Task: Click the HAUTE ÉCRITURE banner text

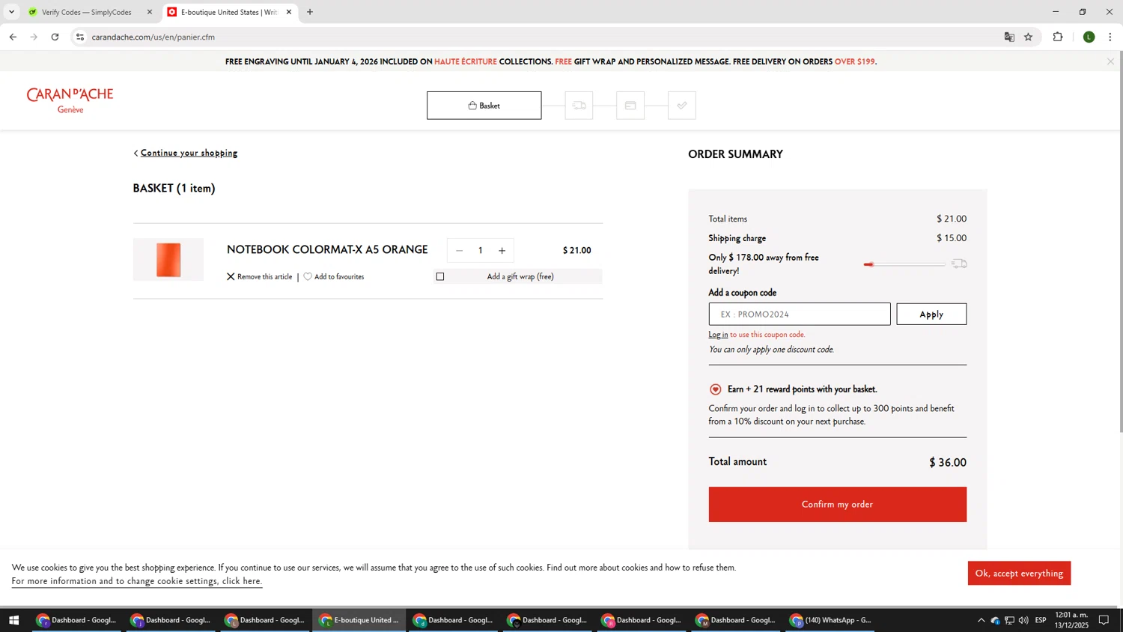Action: point(466,61)
